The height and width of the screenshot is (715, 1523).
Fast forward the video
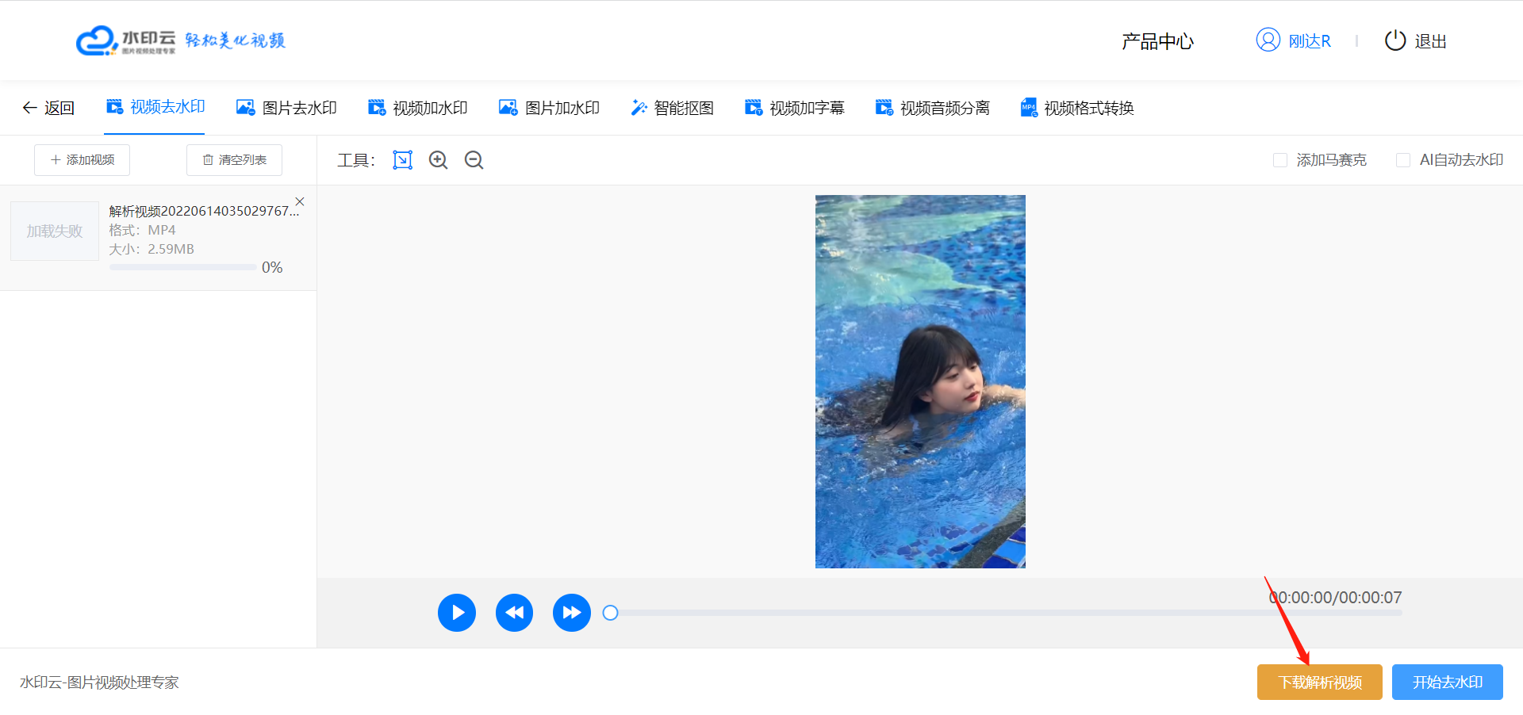(x=571, y=613)
